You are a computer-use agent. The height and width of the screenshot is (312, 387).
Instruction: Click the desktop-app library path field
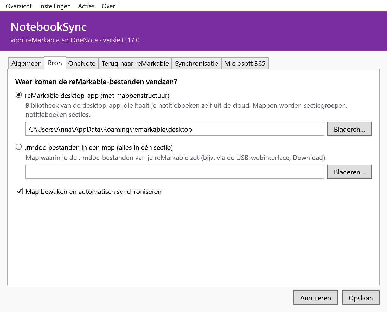175,129
